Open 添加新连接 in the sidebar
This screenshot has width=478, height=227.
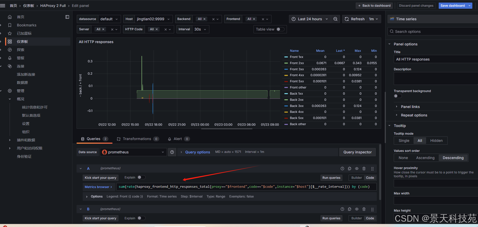tap(26, 74)
